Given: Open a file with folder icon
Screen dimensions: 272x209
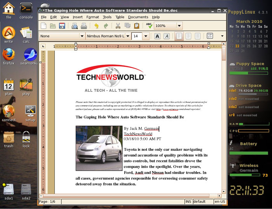Looking at the screenshot, I should pos(53,26).
